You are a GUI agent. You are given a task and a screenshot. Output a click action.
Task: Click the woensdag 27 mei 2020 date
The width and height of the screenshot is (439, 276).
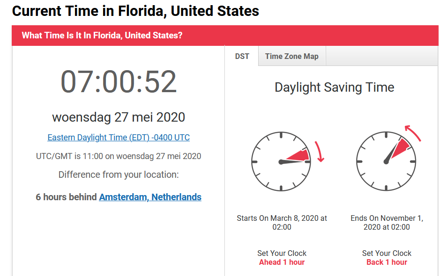tap(119, 117)
